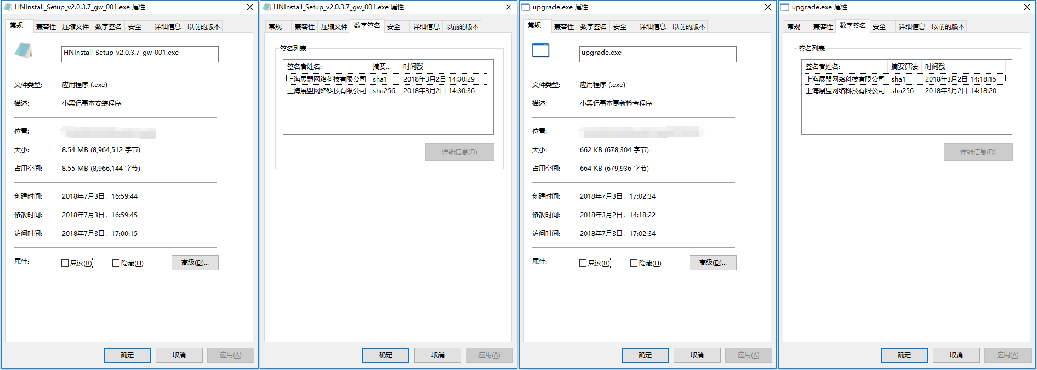This screenshot has width=1037, height=370.
Task: Select sha256 signature dated 14:30:36
Action: pyautogui.click(x=384, y=91)
